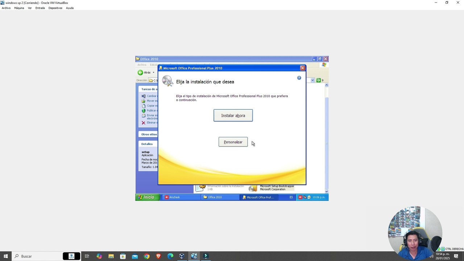Click the XP tray clock 10:06 p.m.
Image resolution: width=464 pixels, height=261 pixels.
point(319,197)
